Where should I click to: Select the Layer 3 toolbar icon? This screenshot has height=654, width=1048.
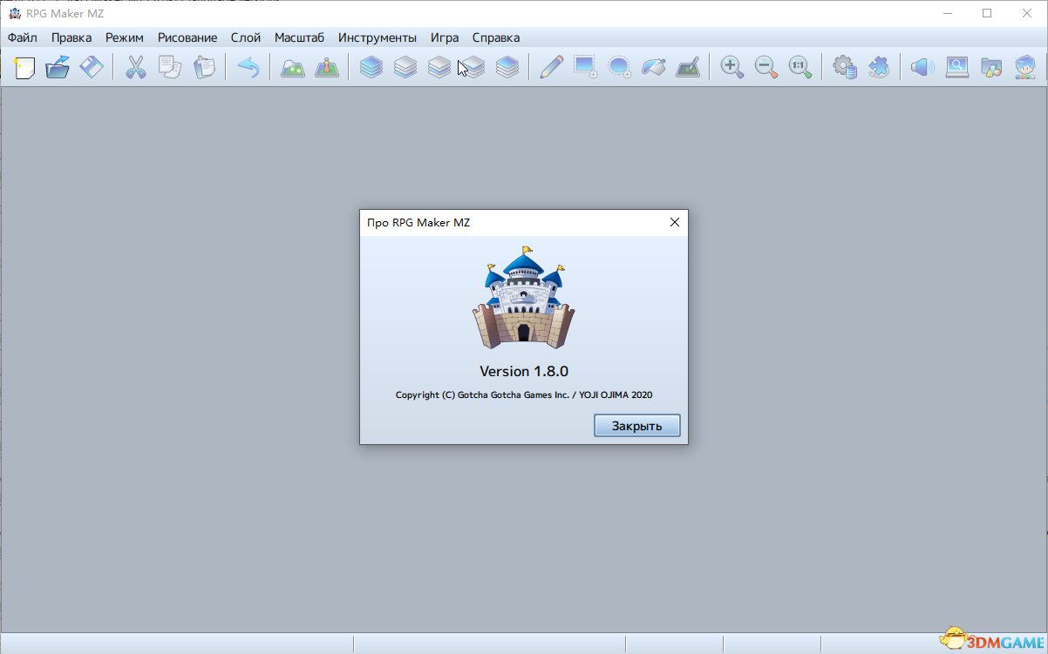[x=473, y=67]
